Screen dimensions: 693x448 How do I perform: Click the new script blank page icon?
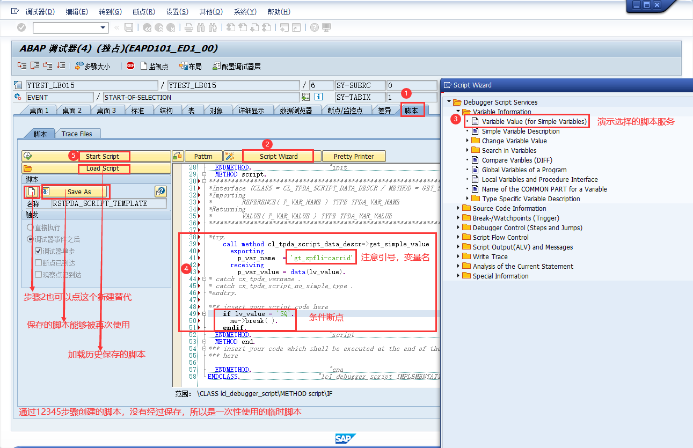pos(32,192)
